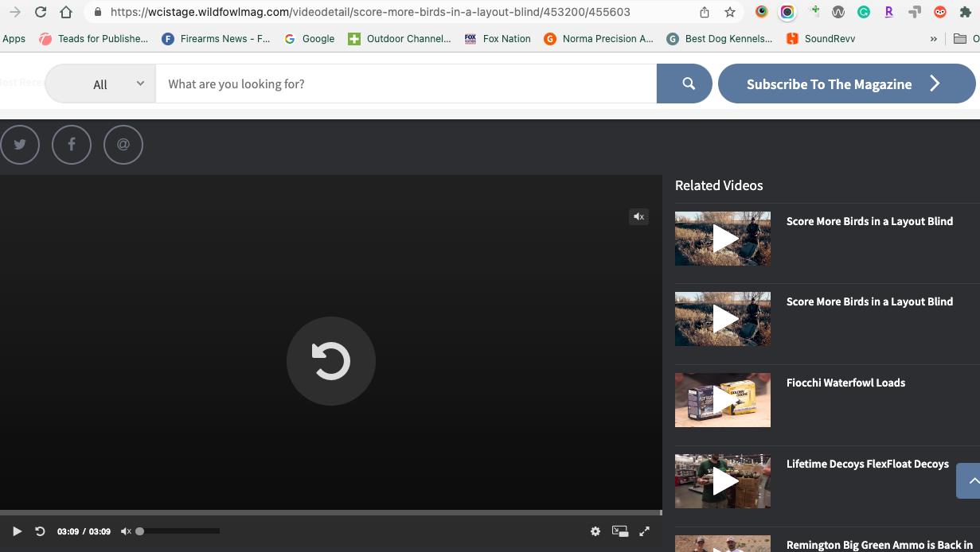This screenshot has width=980, height=552.
Task: Open first Score More Birds title link
Action: click(869, 221)
